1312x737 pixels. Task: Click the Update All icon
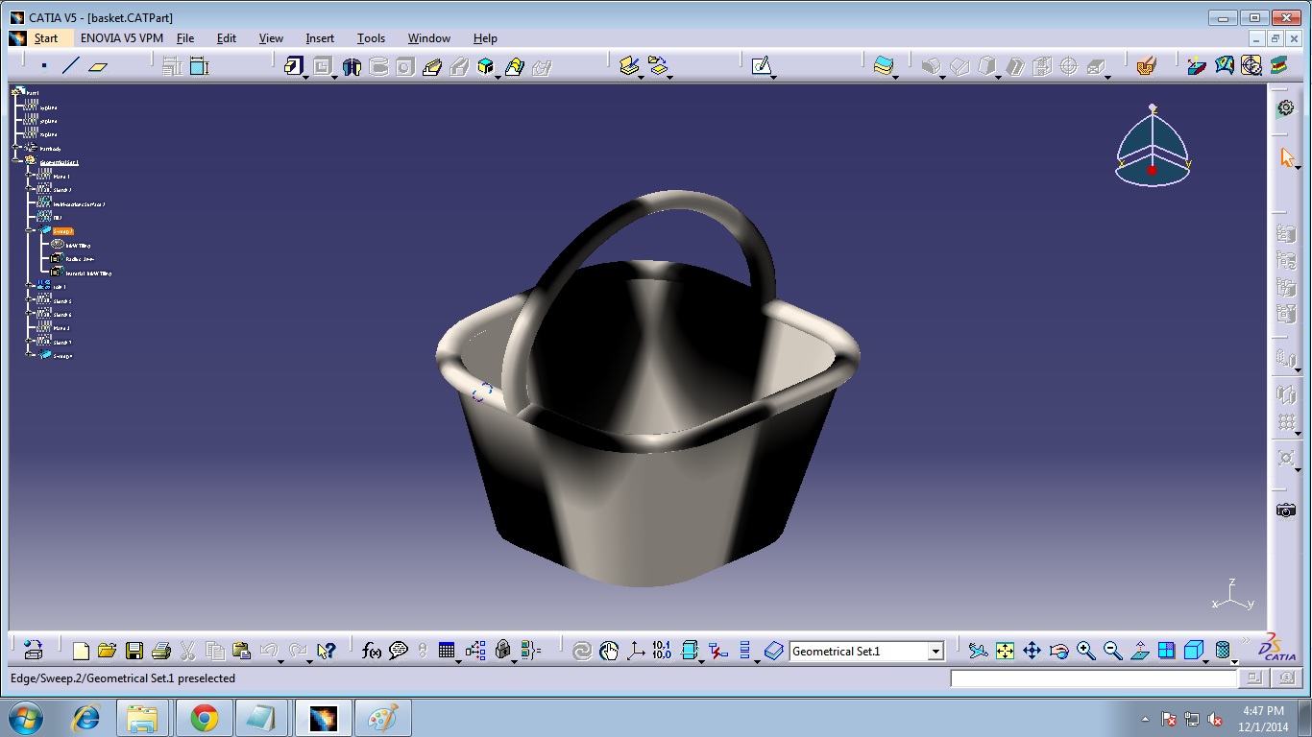(582, 651)
